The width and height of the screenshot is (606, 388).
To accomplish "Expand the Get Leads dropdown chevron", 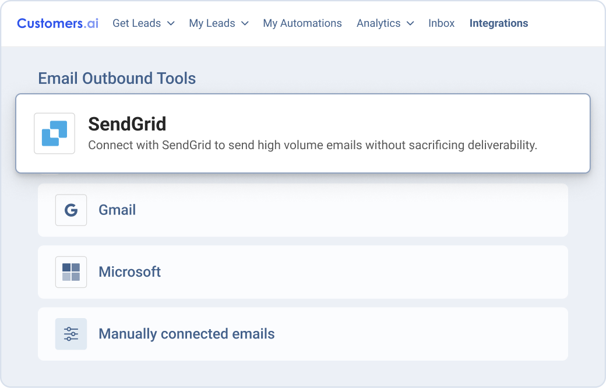I will [x=171, y=23].
